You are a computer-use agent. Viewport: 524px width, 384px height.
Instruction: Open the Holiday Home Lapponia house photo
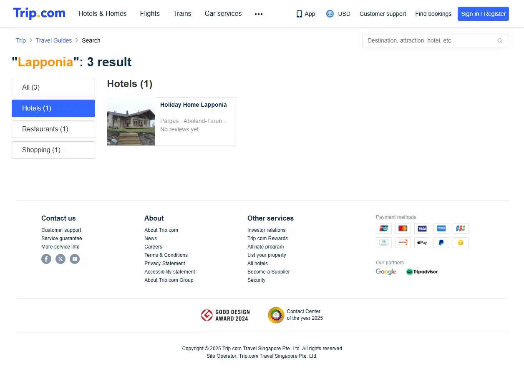click(x=131, y=121)
